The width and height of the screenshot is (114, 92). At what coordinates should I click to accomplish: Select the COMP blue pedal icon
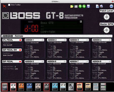(29, 87)
